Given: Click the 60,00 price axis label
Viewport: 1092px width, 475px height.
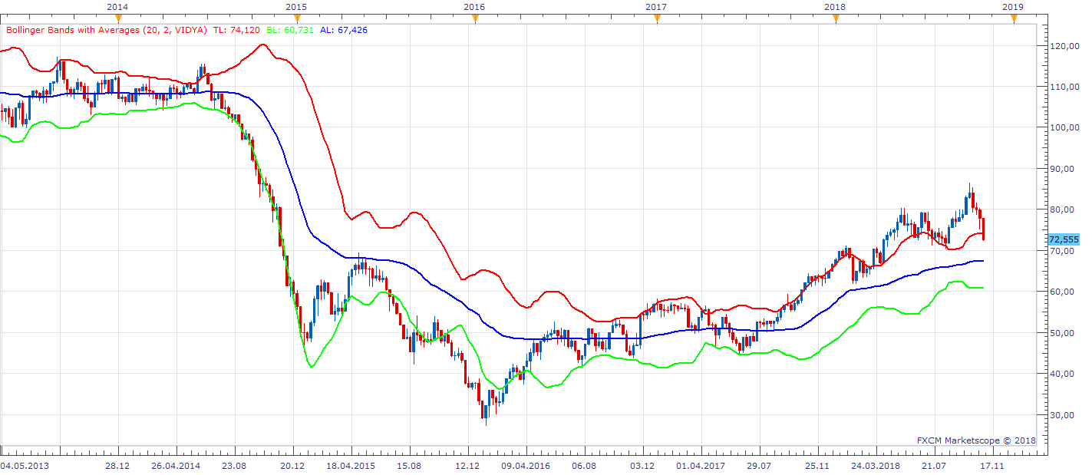Looking at the screenshot, I should click(x=1064, y=292).
